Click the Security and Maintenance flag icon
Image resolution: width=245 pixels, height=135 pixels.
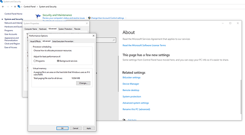(38, 16)
